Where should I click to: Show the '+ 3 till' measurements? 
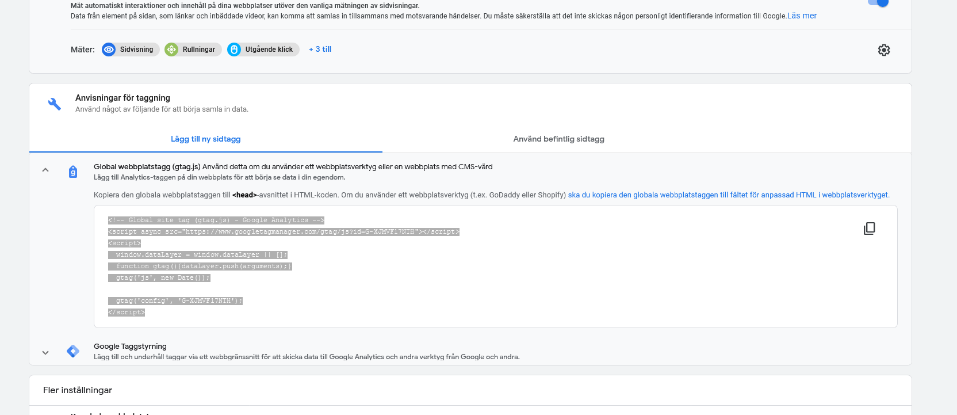320,50
